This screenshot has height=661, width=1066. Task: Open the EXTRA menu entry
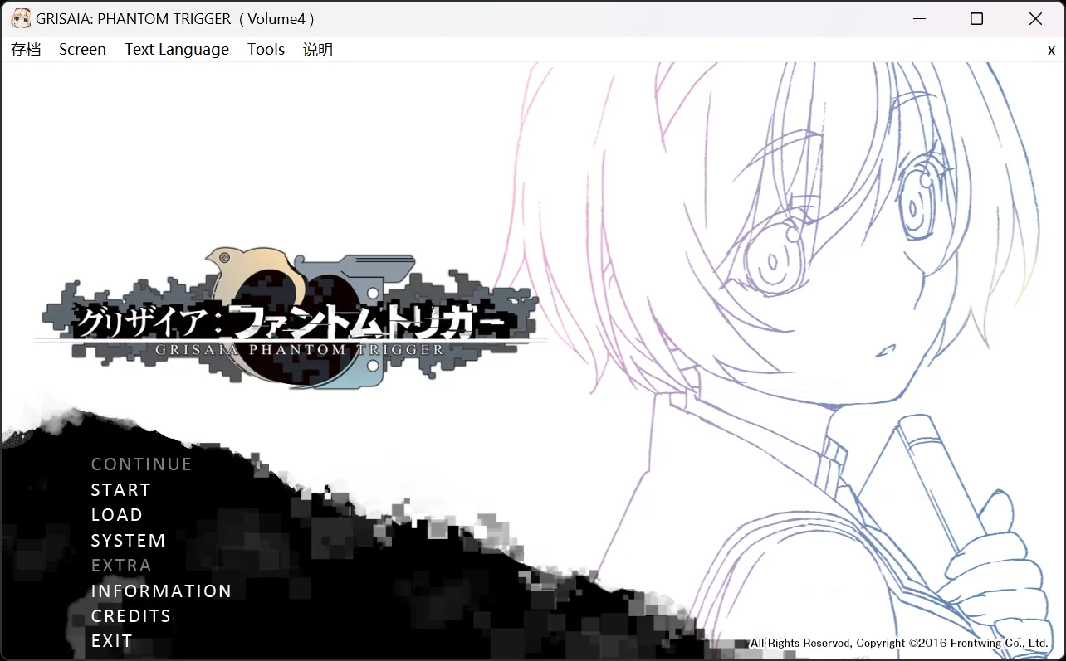pyautogui.click(x=121, y=565)
